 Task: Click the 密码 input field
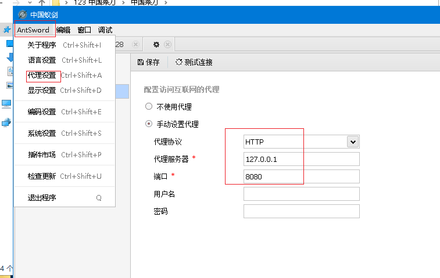click(302, 211)
